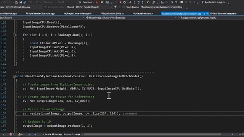Click the line number 148 in the gutter
This screenshot has width=244, height=137.
(3, 89)
